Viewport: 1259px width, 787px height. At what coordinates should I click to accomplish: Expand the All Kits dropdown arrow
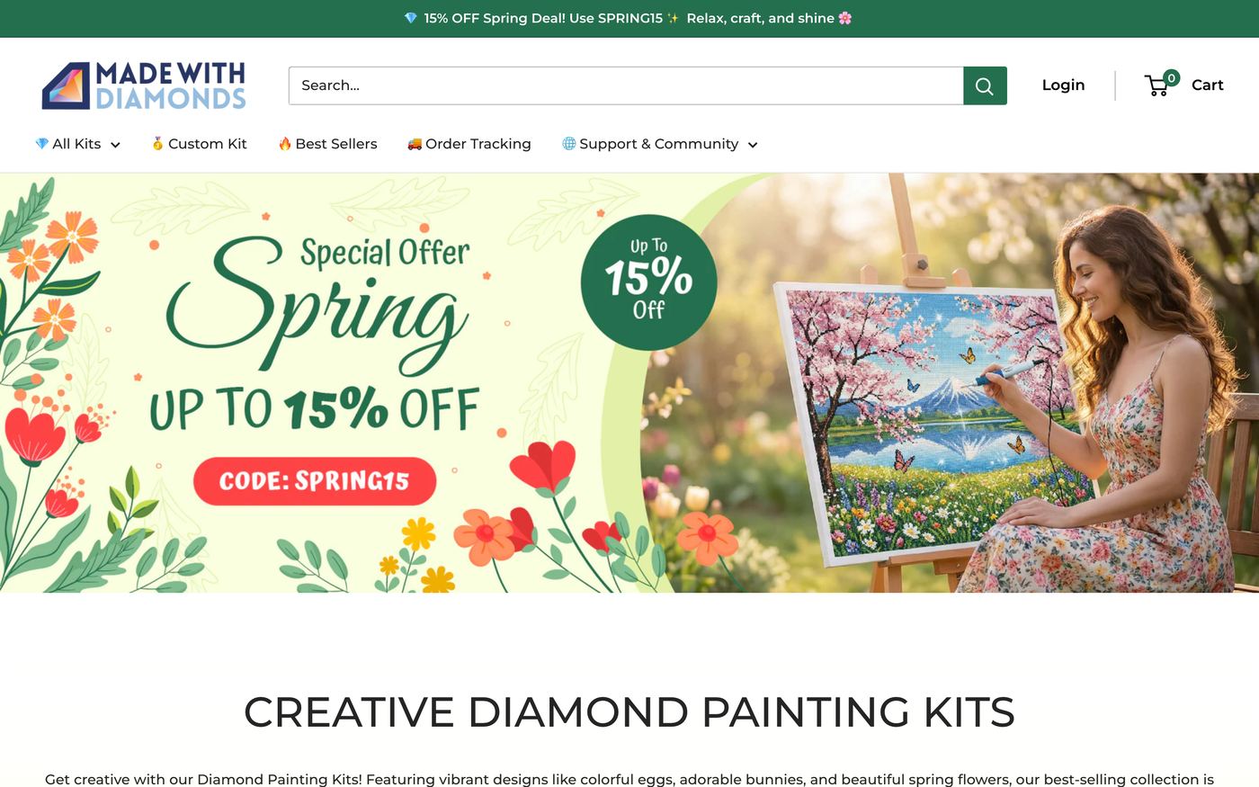[115, 145]
